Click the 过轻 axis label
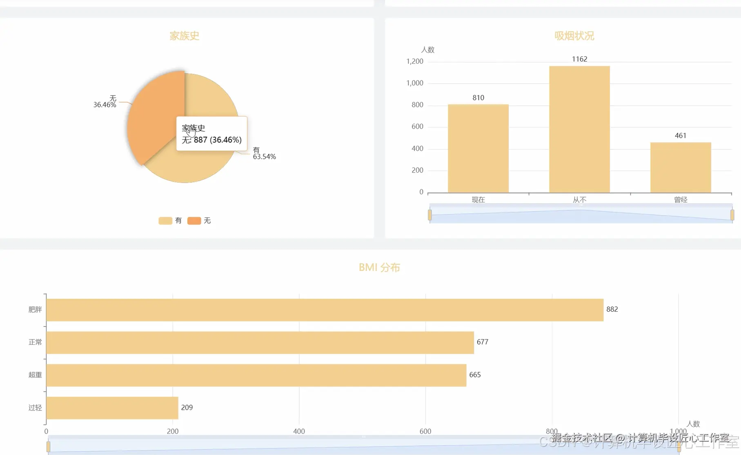Image resolution: width=741 pixels, height=455 pixels. pyautogui.click(x=35, y=408)
